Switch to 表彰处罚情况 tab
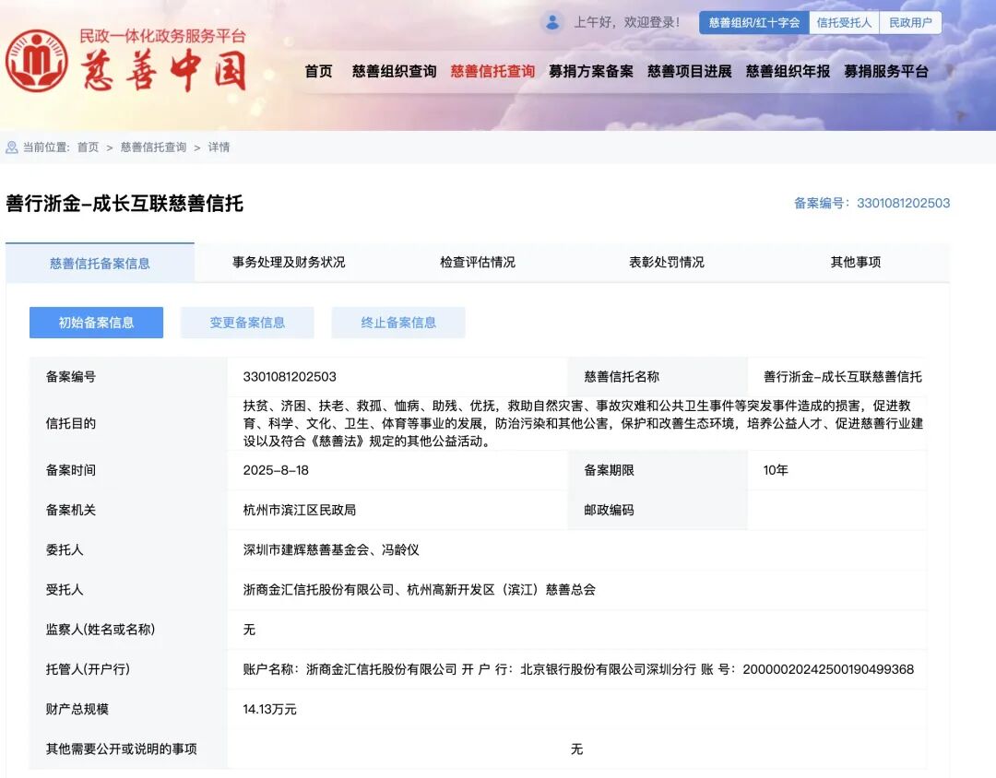996x778 pixels. click(667, 262)
